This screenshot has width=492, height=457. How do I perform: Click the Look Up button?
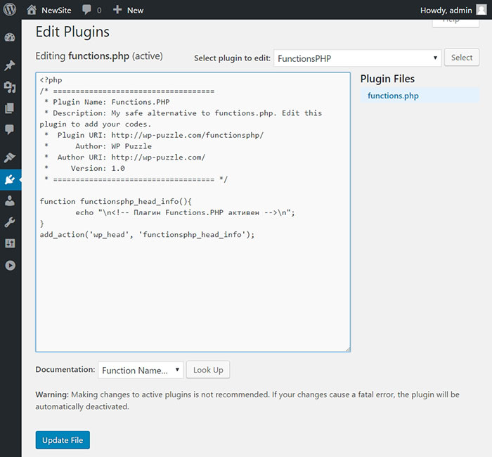point(208,370)
